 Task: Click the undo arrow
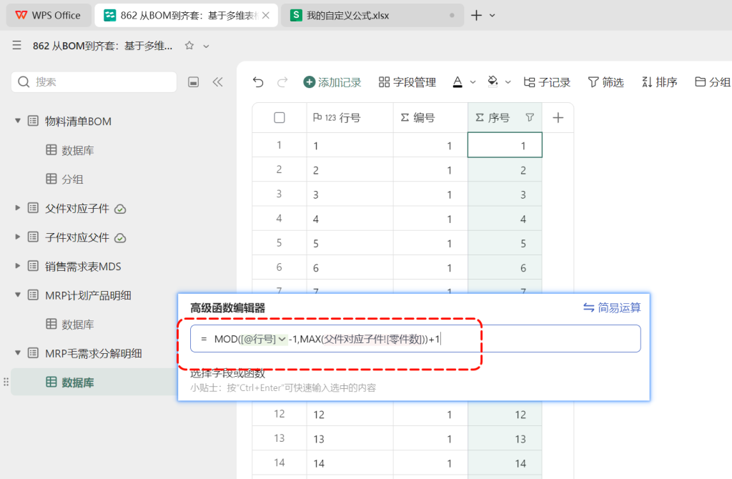258,82
